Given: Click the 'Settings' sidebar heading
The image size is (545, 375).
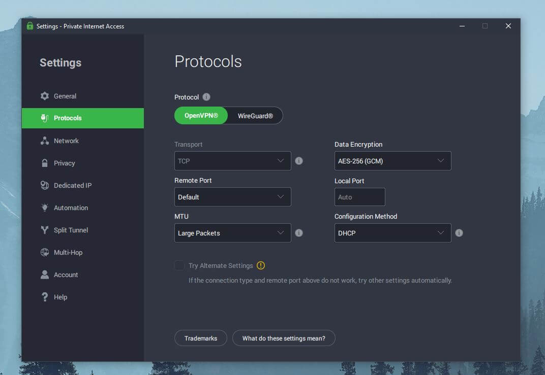Looking at the screenshot, I should click(60, 62).
